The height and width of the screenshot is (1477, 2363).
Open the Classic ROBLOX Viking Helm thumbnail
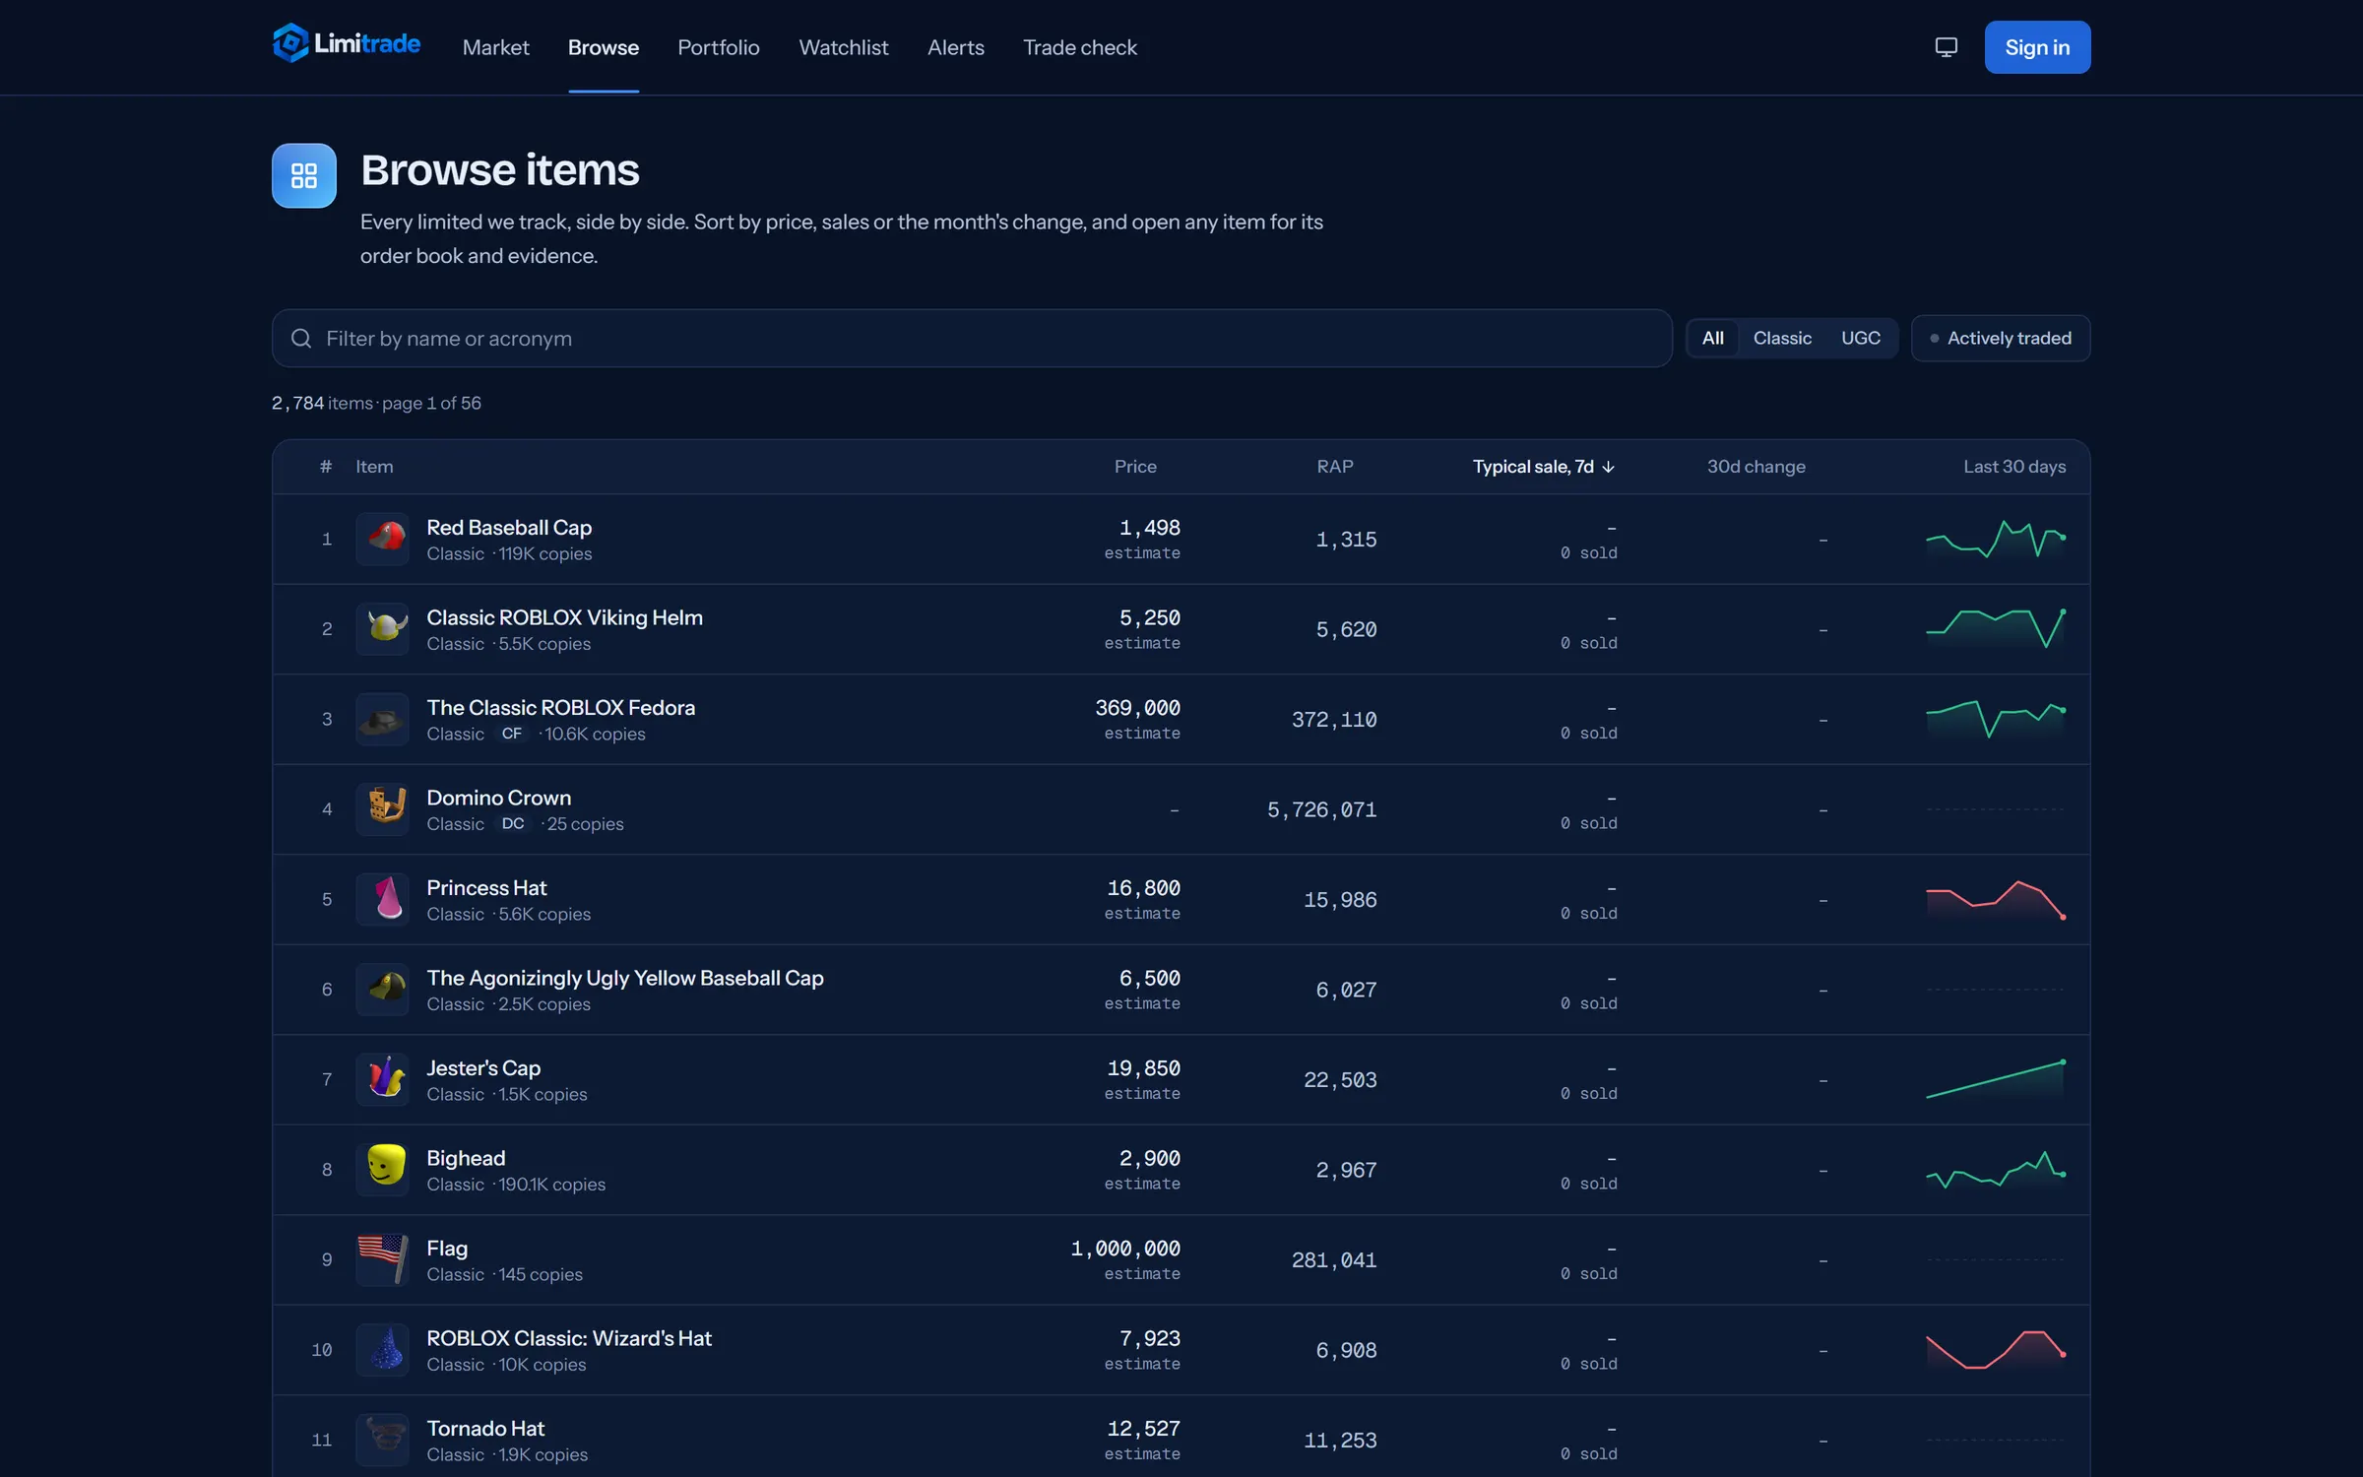pos(382,629)
